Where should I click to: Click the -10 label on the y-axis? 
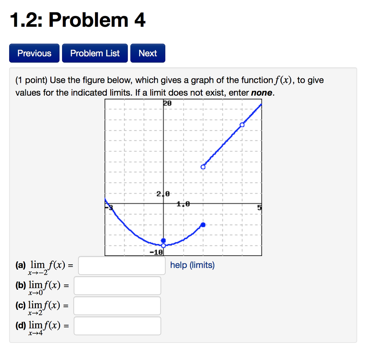[157, 251]
